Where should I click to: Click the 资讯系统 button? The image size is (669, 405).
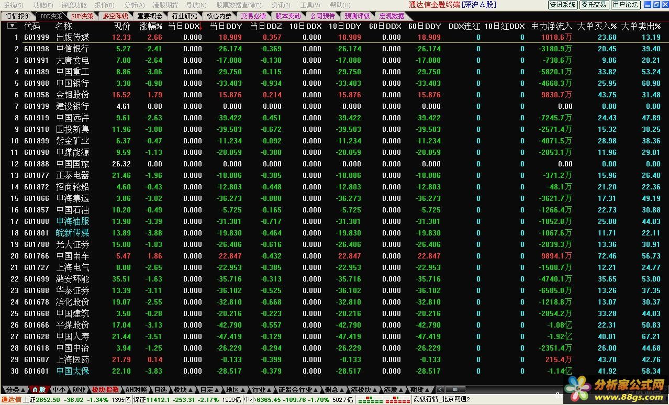[563, 5]
